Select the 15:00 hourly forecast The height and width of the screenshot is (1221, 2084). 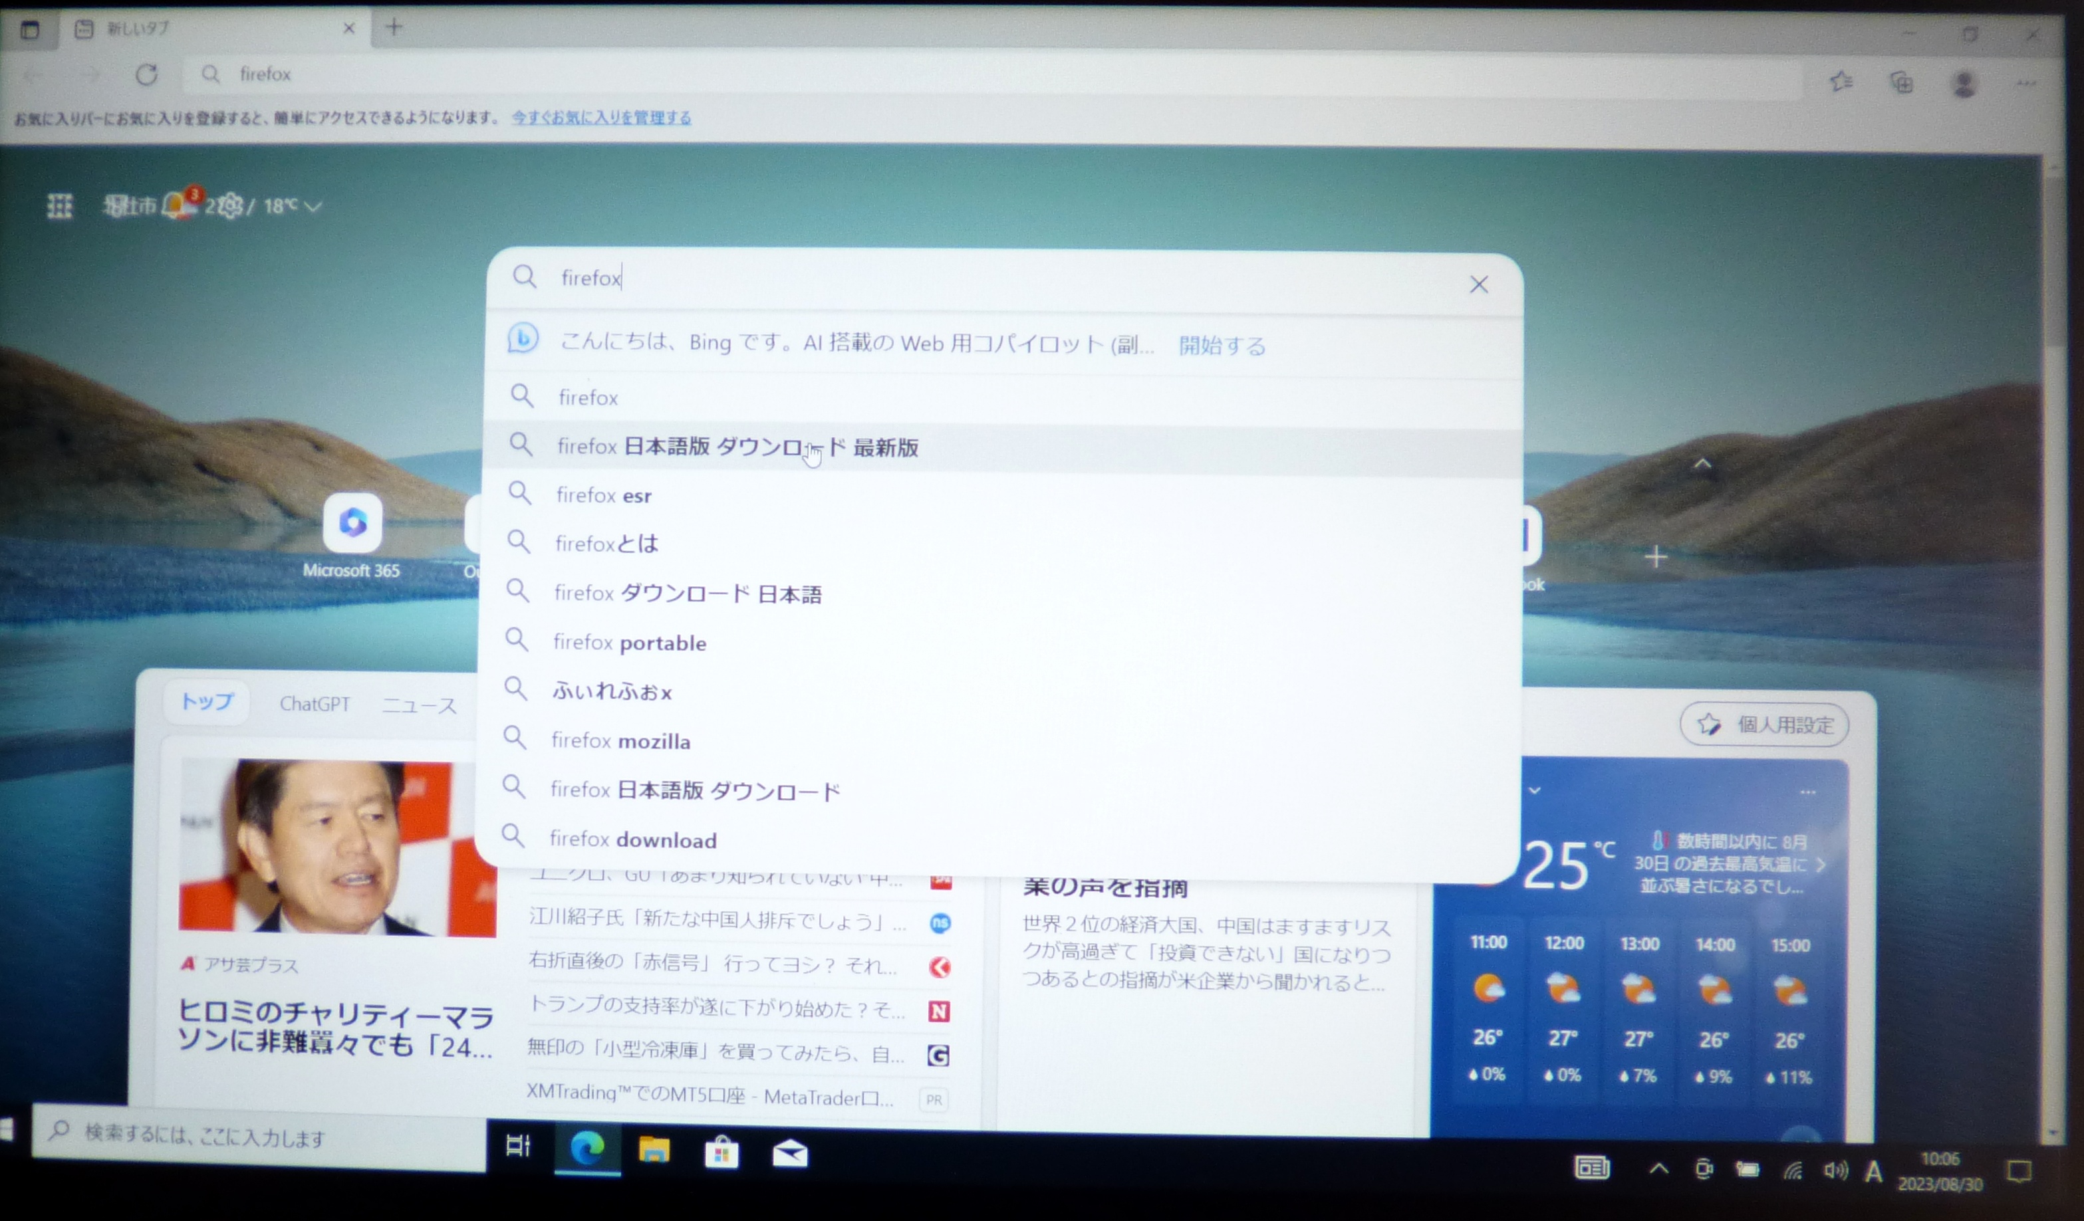(x=1791, y=1011)
